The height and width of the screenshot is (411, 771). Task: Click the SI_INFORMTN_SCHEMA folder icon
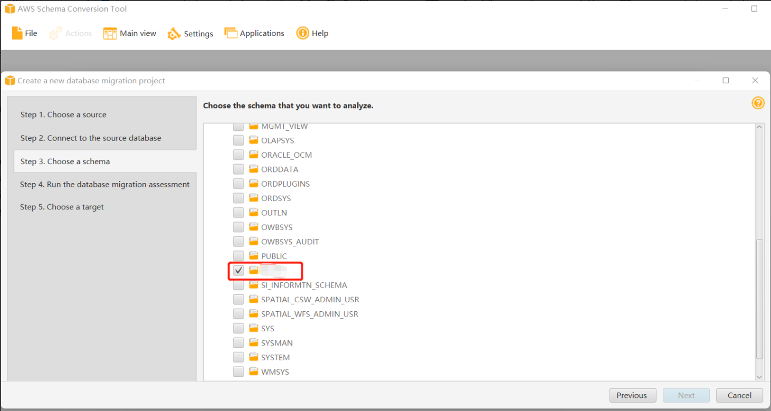(254, 284)
